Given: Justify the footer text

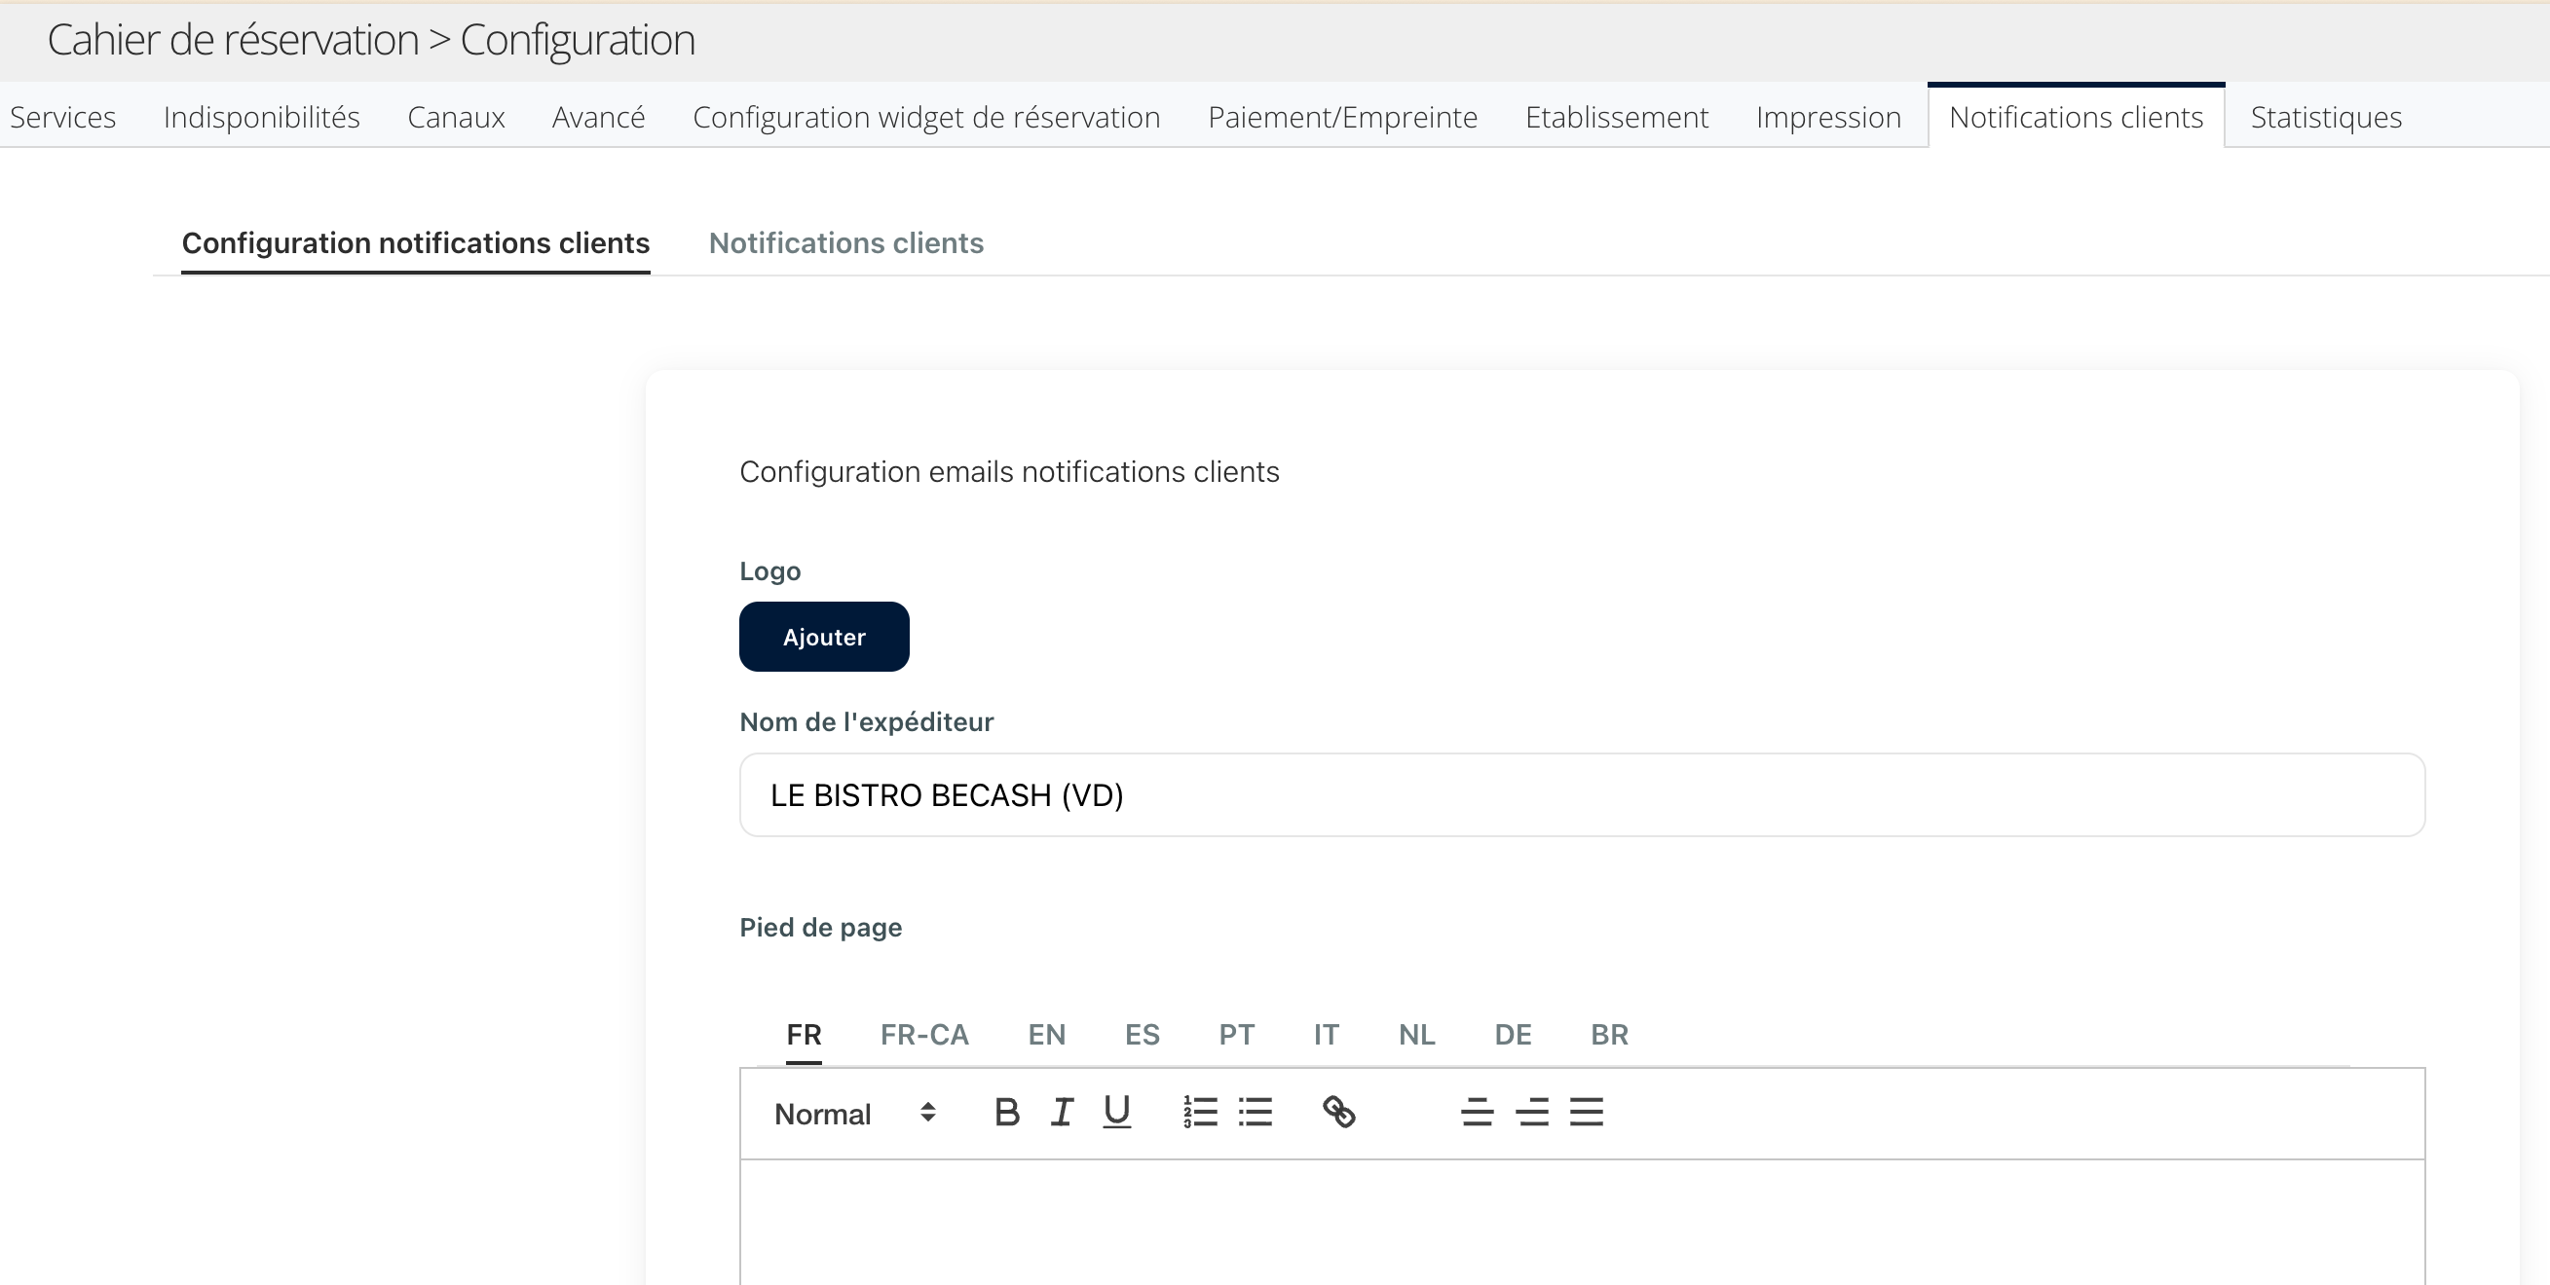Looking at the screenshot, I should [1586, 1113].
